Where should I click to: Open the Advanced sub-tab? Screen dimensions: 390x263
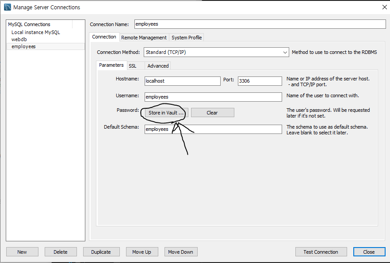(x=158, y=66)
